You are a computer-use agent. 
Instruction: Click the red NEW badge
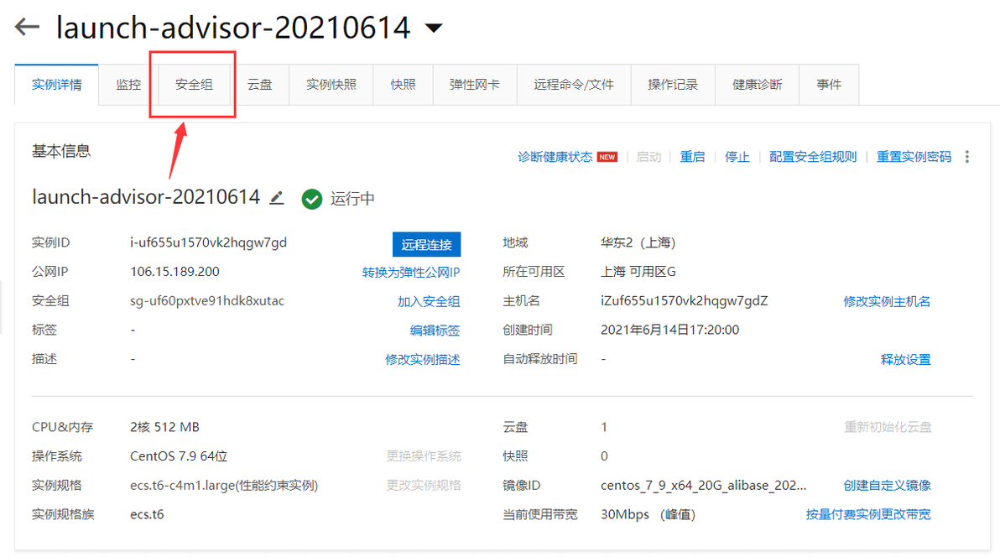click(x=607, y=157)
